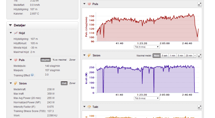This screenshot has width=215, height=118.
Task: Select the Watt power unit toggle
Action: [x=64, y=83]
